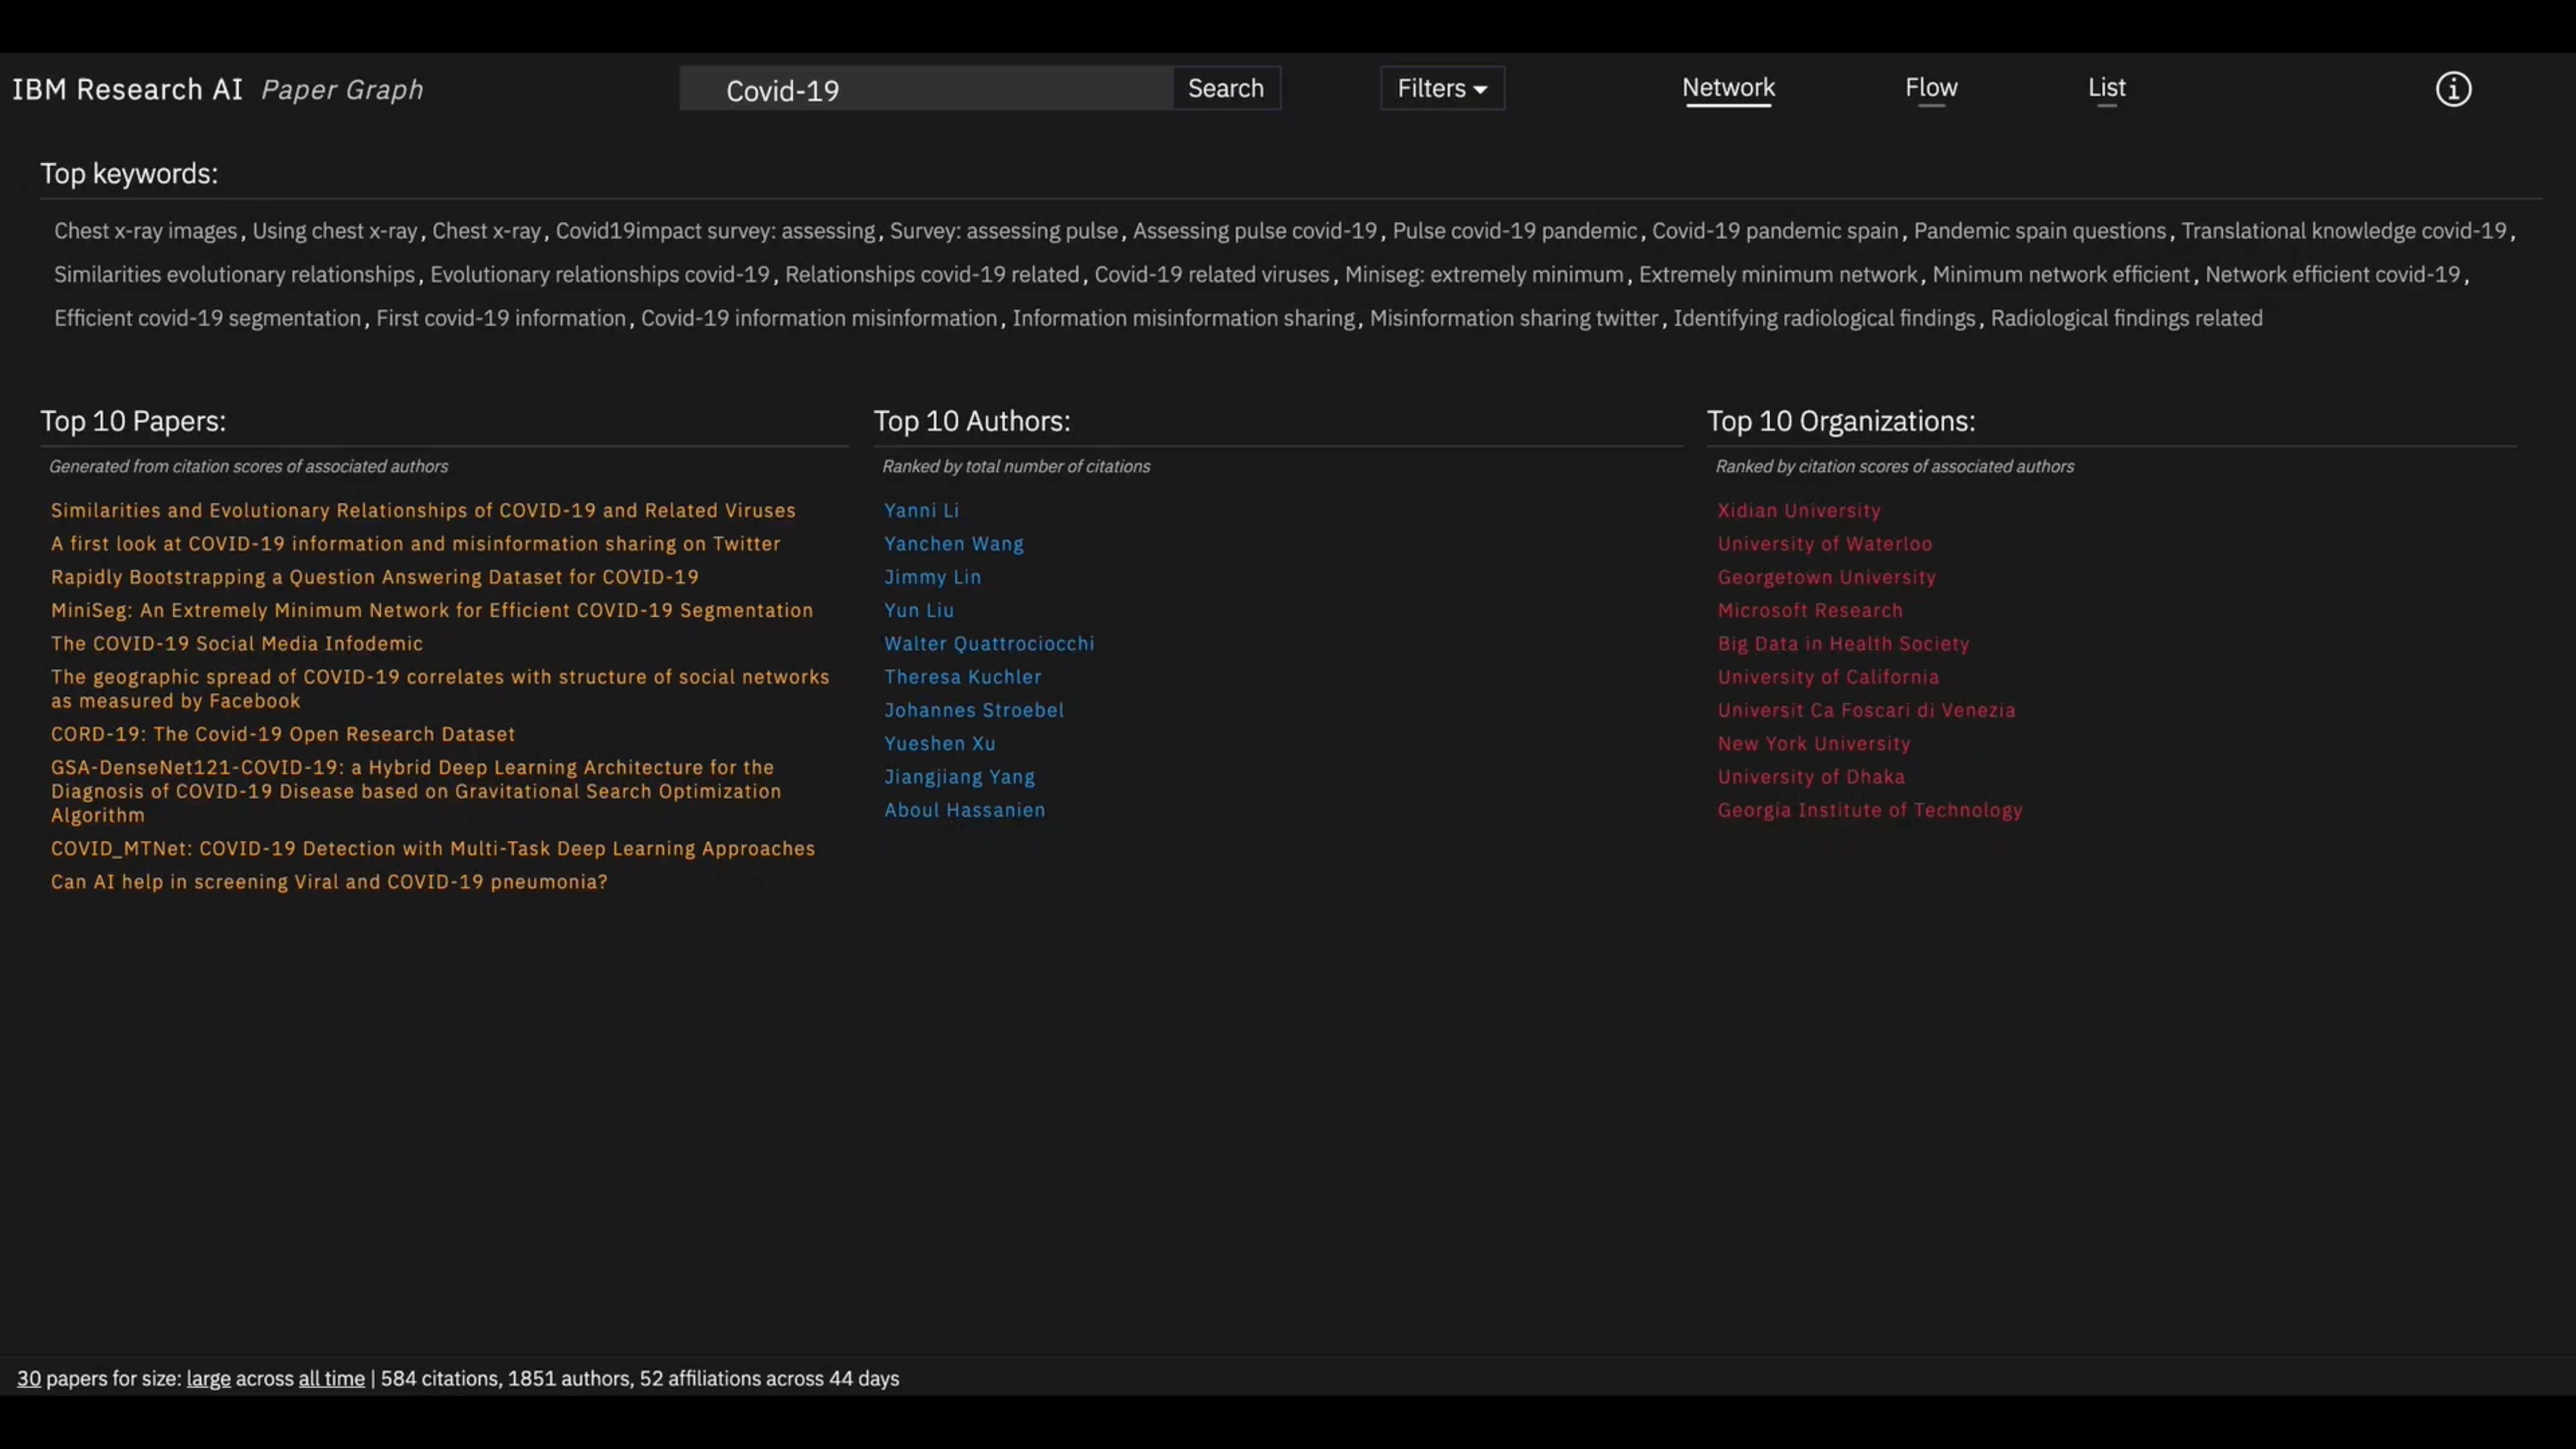Switch to the Flow view tab
Image resolution: width=2576 pixels, height=1449 pixels.
[1930, 88]
